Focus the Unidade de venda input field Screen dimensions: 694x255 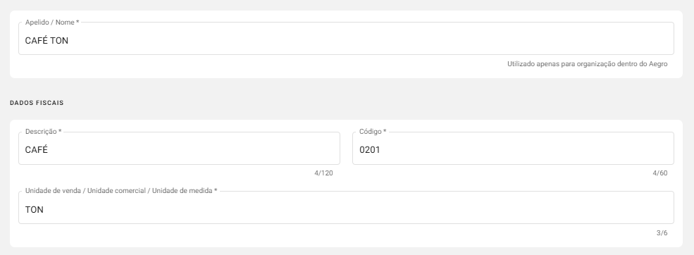pos(346,208)
